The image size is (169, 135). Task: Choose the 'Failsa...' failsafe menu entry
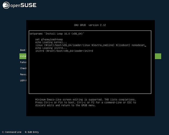point(23,62)
